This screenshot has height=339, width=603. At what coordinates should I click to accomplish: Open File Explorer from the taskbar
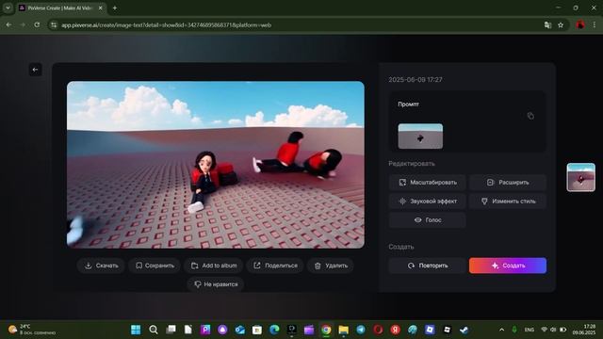coord(343,330)
